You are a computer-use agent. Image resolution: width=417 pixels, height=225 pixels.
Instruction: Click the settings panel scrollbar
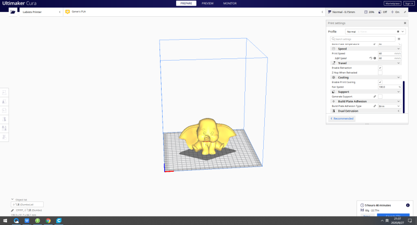403,97
